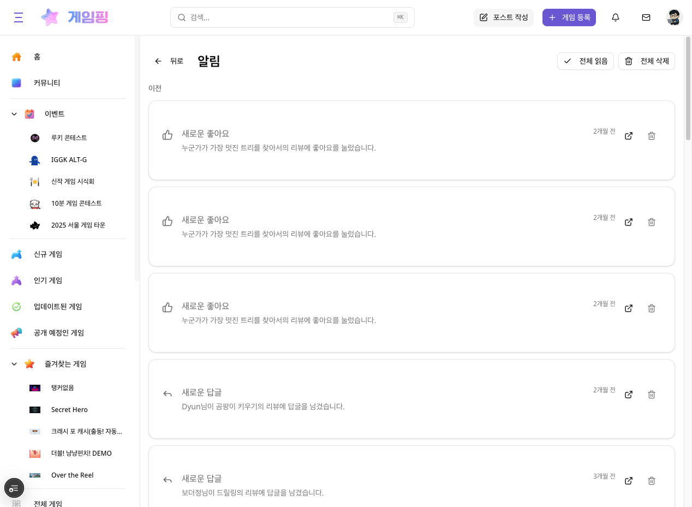
Task: Collapse the 이벤트 section chevron
Action: pyautogui.click(x=14, y=114)
